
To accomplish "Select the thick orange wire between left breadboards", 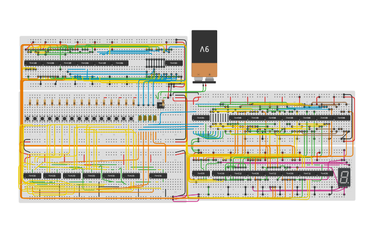I will tap(103, 147).
